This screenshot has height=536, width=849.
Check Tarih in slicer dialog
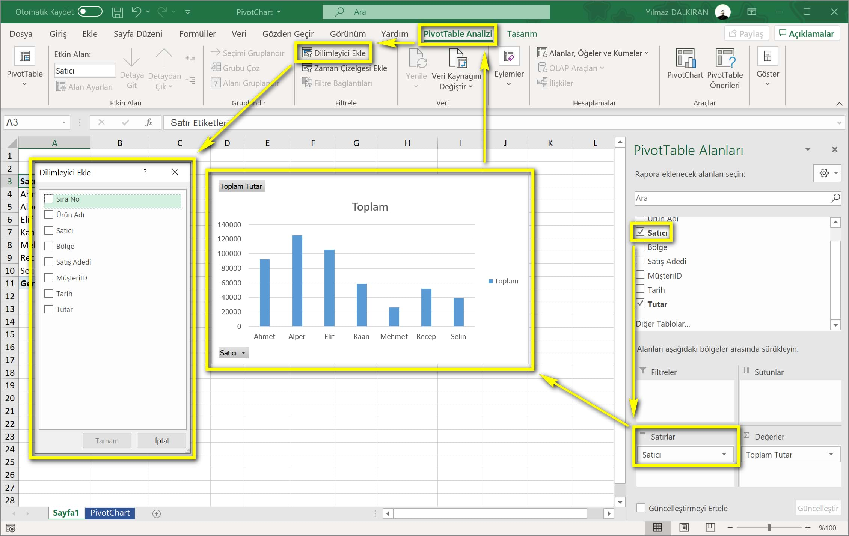click(x=48, y=294)
